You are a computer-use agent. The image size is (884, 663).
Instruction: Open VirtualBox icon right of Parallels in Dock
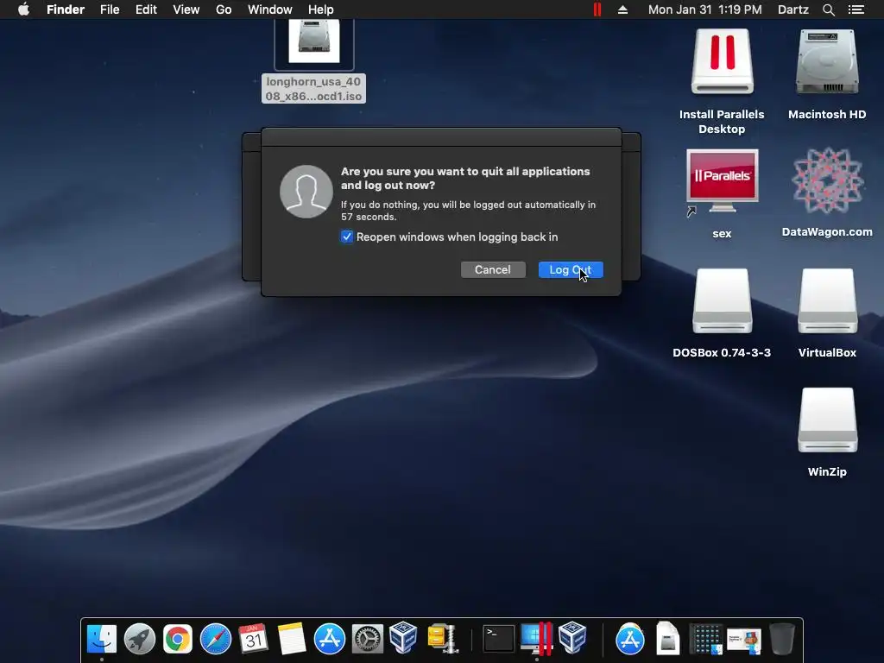point(573,638)
